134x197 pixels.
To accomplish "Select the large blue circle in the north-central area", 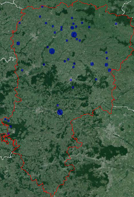I will point(74,35).
